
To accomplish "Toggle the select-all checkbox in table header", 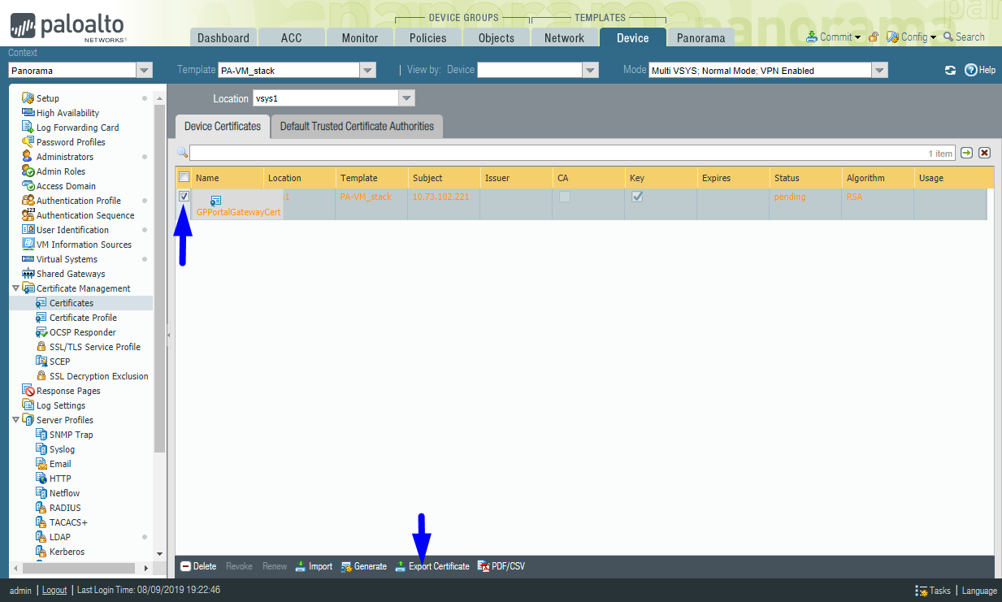I will 184,177.
